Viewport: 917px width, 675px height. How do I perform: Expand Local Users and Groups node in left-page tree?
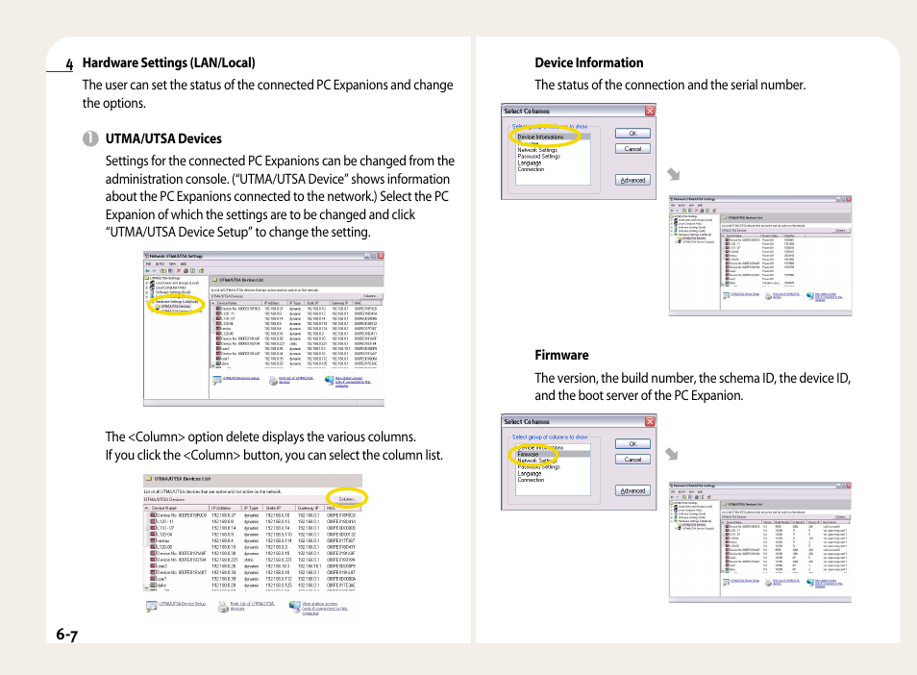coord(147,283)
